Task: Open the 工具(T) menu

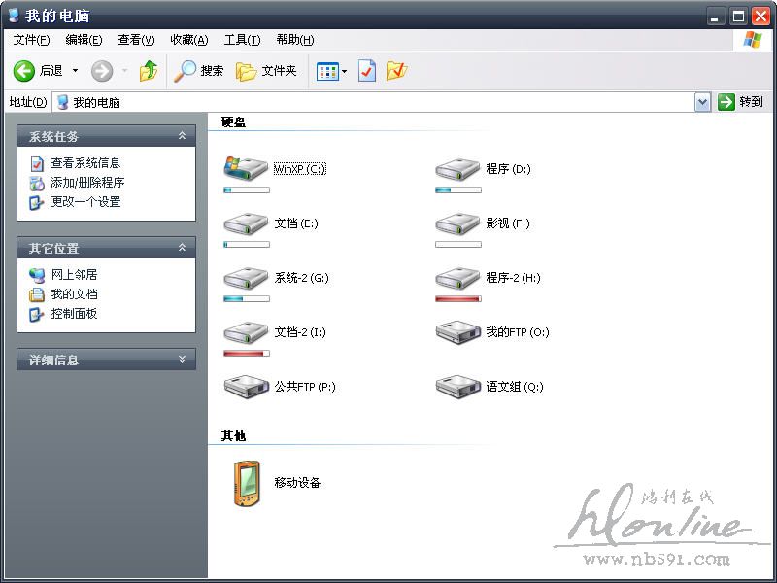Action: coord(242,40)
